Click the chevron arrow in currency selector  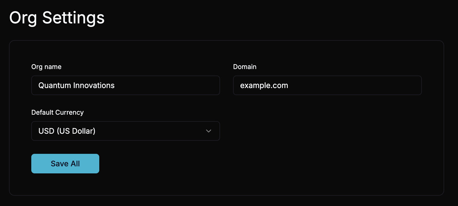(209, 131)
